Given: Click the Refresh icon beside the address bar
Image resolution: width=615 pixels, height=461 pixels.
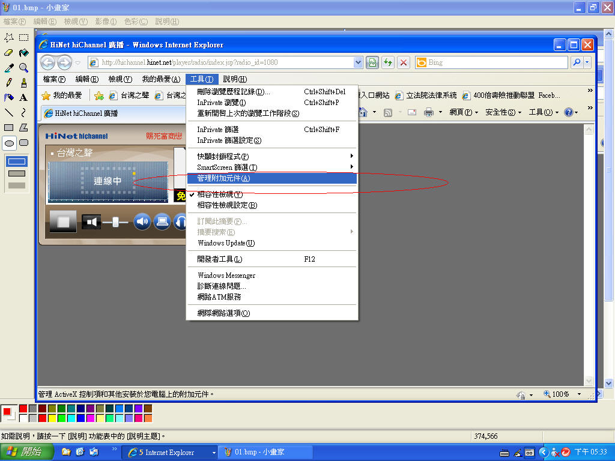Looking at the screenshot, I should click(388, 62).
